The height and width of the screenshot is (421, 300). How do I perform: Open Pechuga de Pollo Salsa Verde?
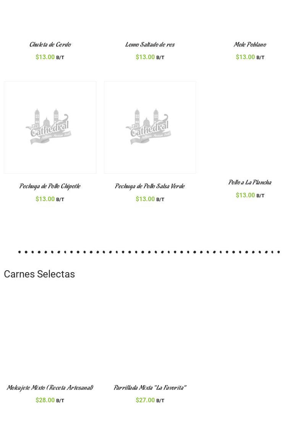[x=150, y=186]
